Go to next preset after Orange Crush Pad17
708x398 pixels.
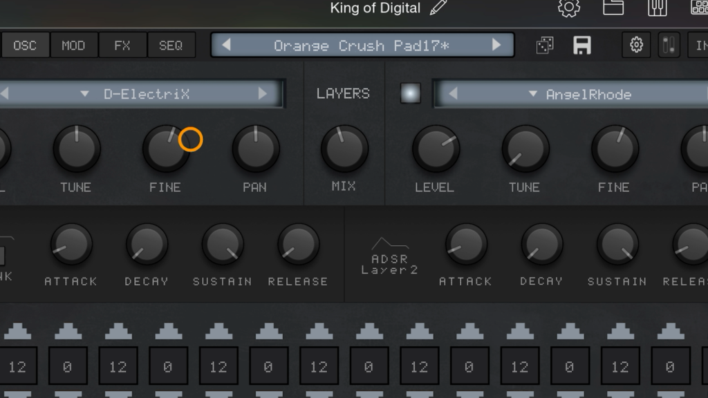pyautogui.click(x=496, y=46)
